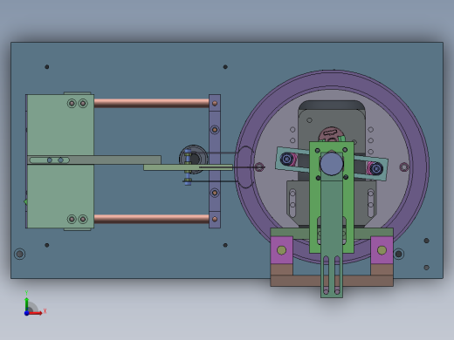This screenshot has width=454, height=340.
Task: Click the green Y axis arrow
Action: 26,303
